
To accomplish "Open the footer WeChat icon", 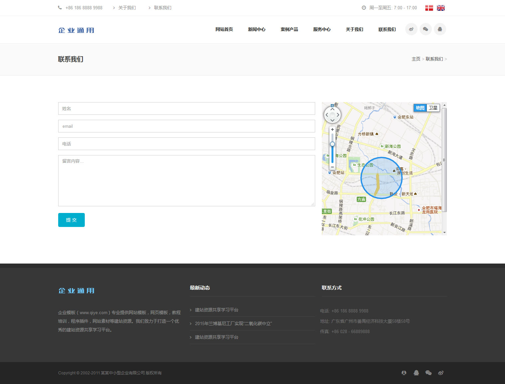I will [x=428, y=373].
